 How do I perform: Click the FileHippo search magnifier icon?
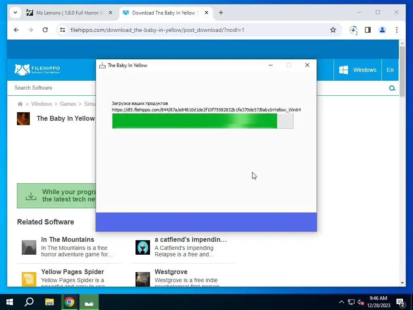(392, 88)
